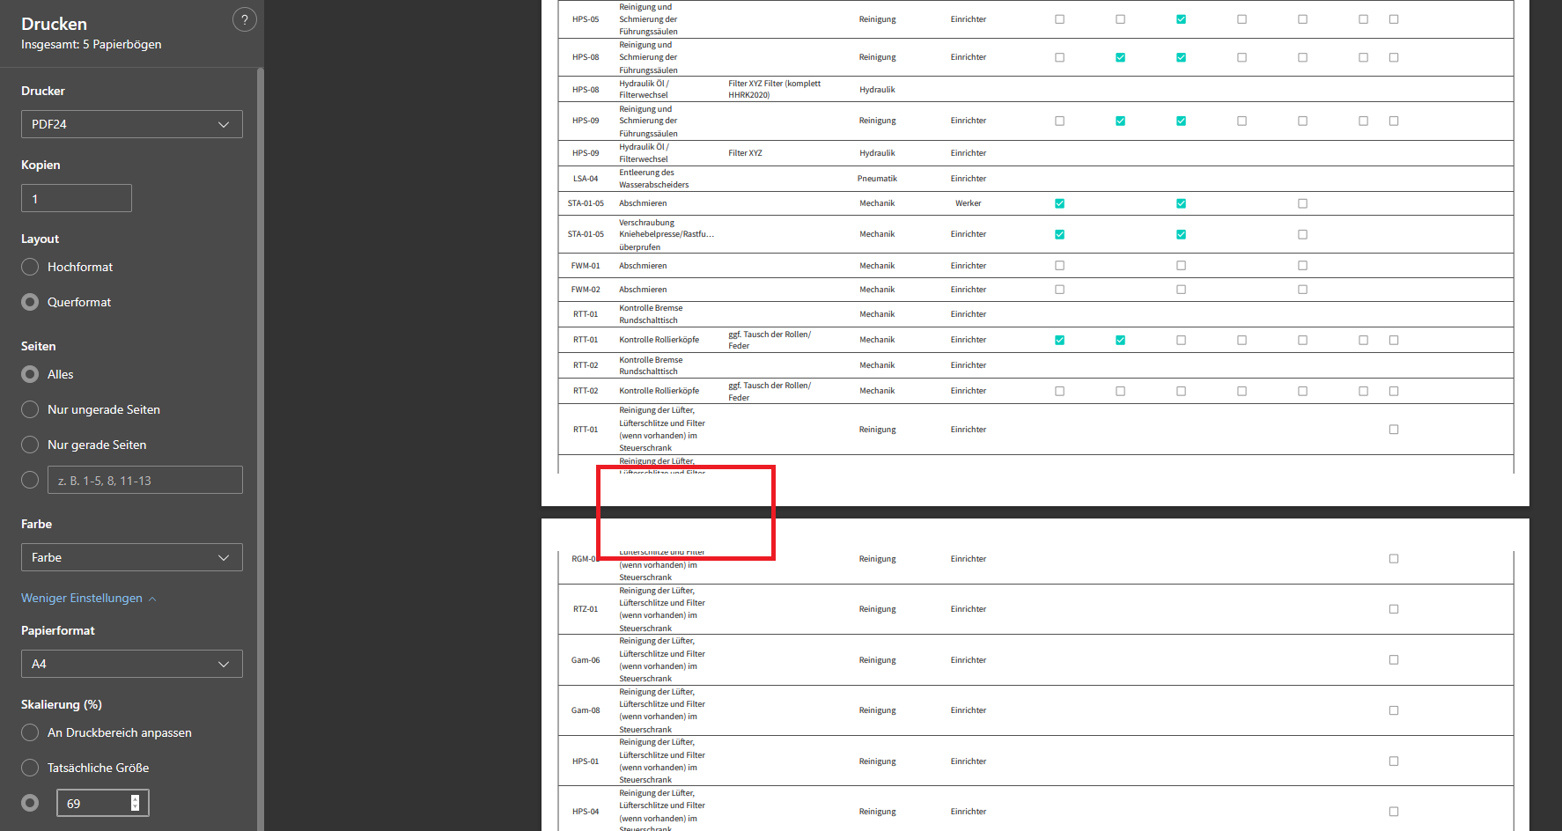
Task: Select Tatsächliche Größe scaling
Action: 29,767
